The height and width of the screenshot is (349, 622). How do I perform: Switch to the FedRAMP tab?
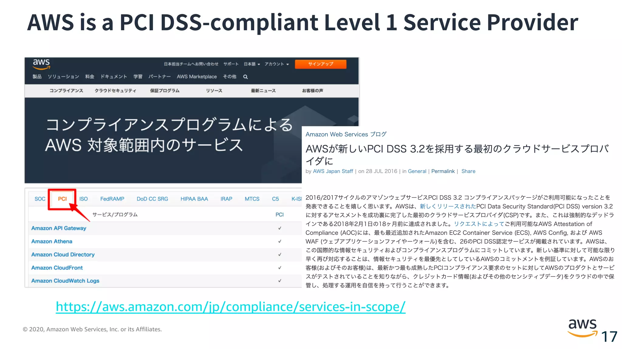pos(112,199)
